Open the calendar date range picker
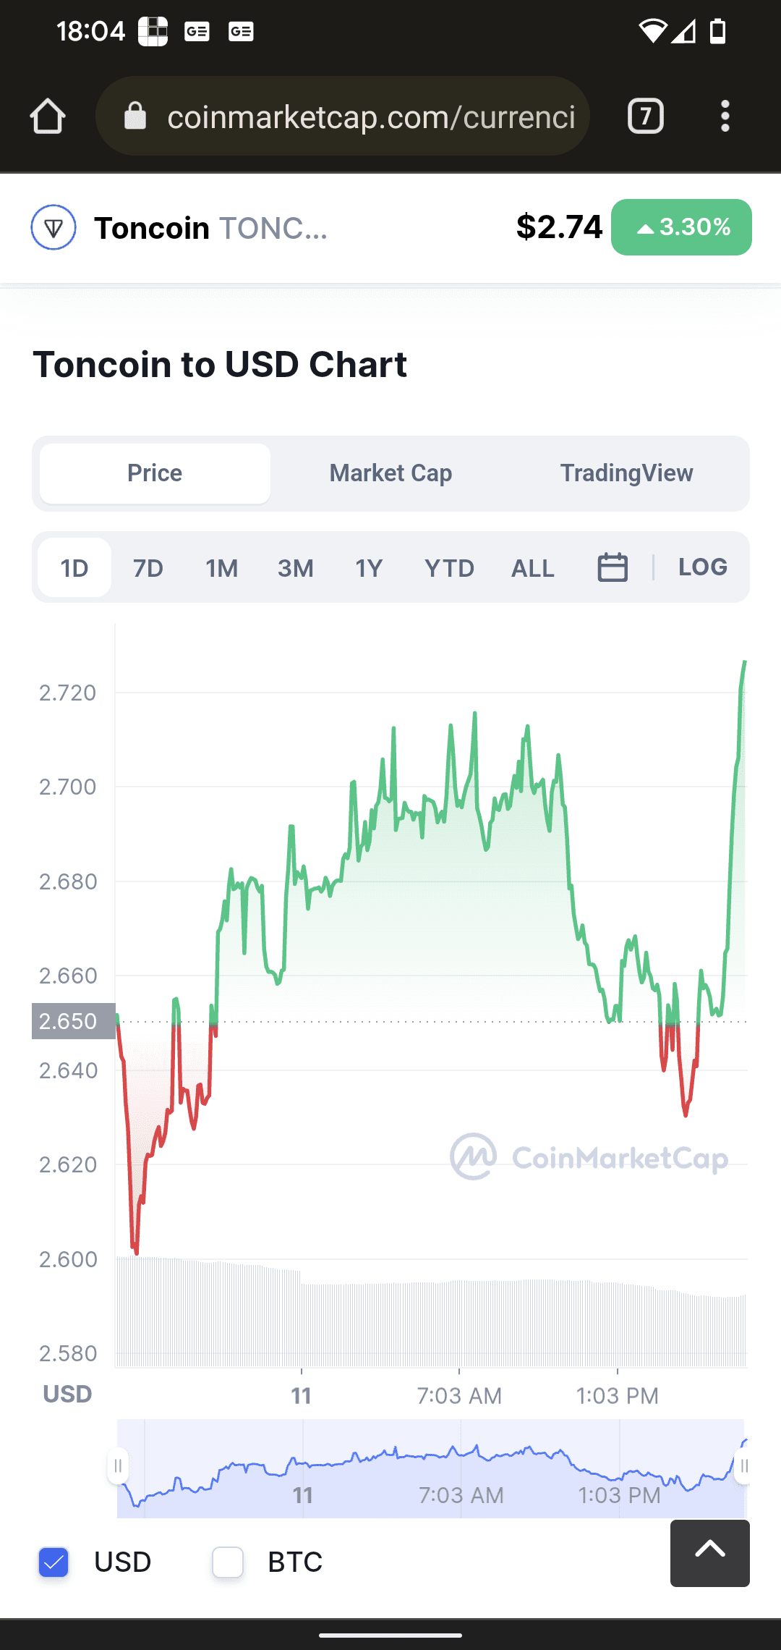Screen dimensions: 781x1650 613,567
